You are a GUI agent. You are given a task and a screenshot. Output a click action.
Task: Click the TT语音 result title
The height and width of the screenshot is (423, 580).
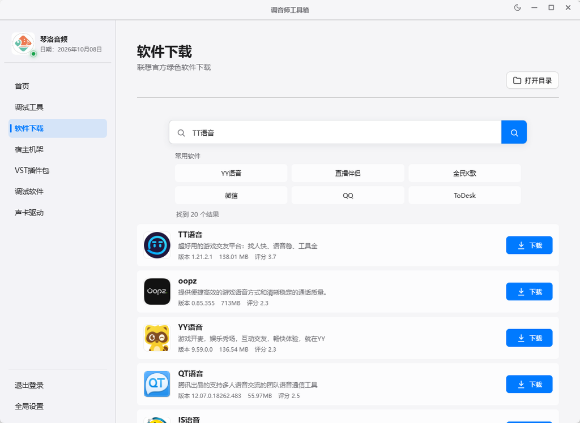point(190,235)
